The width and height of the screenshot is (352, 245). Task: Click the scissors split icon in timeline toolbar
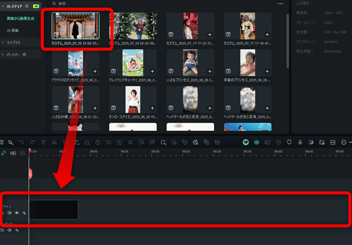coord(54,142)
